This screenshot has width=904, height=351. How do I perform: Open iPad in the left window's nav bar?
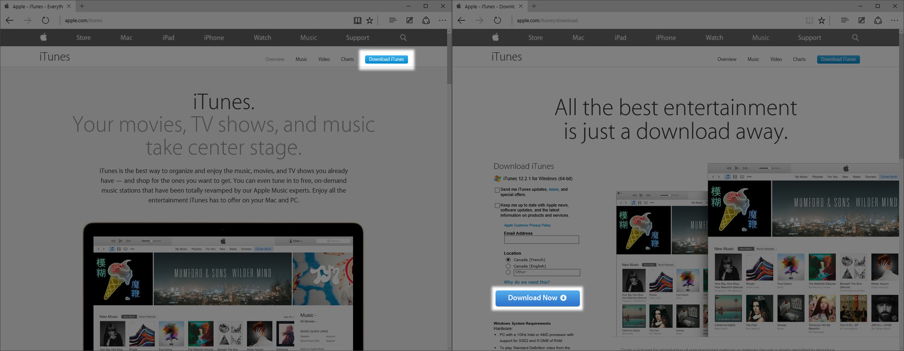pyautogui.click(x=168, y=38)
